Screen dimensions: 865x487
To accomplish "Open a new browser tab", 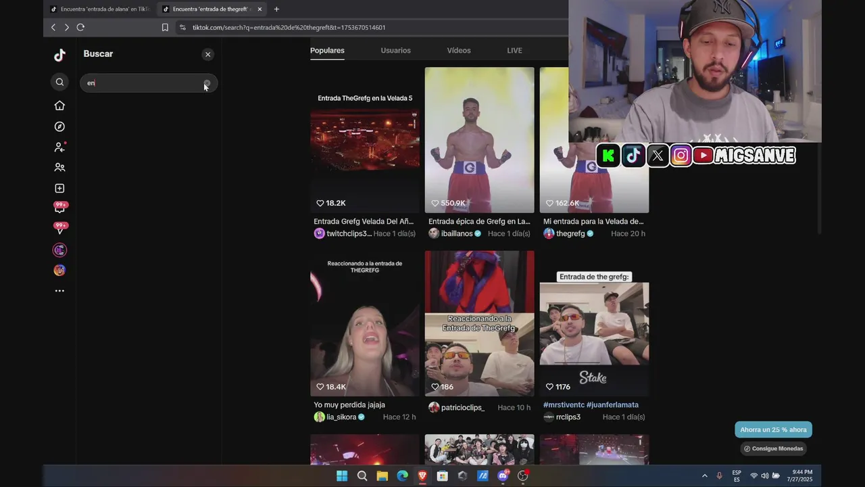I will (276, 9).
